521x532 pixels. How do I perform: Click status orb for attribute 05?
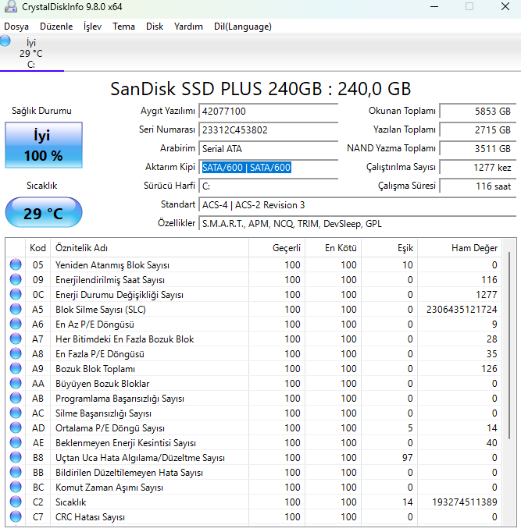[16, 264]
